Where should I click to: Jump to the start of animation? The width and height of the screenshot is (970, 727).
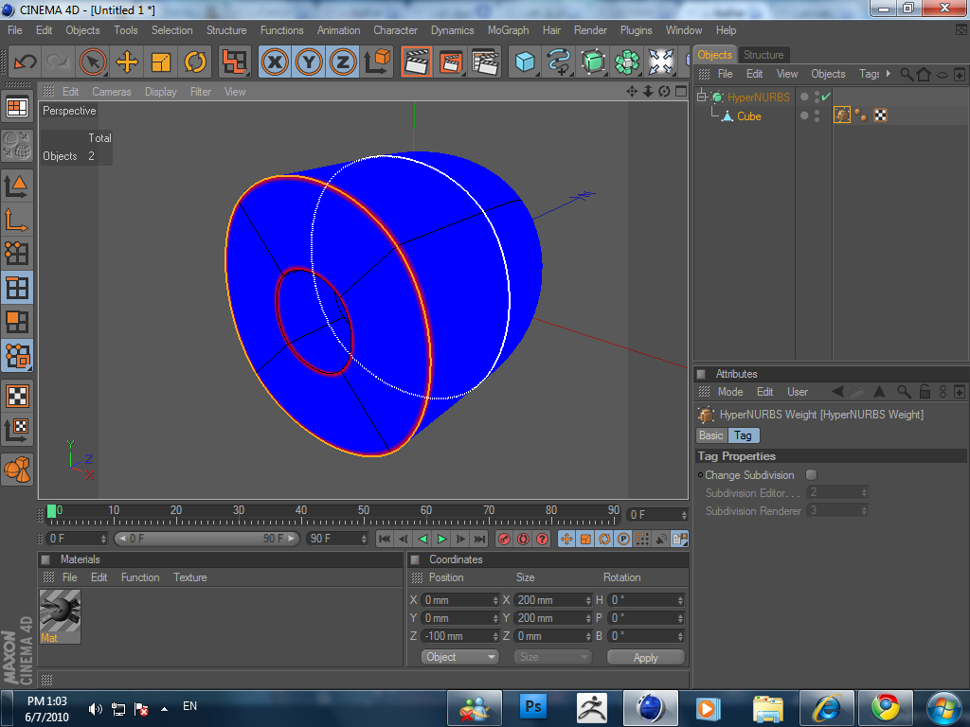[x=385, y=539]
